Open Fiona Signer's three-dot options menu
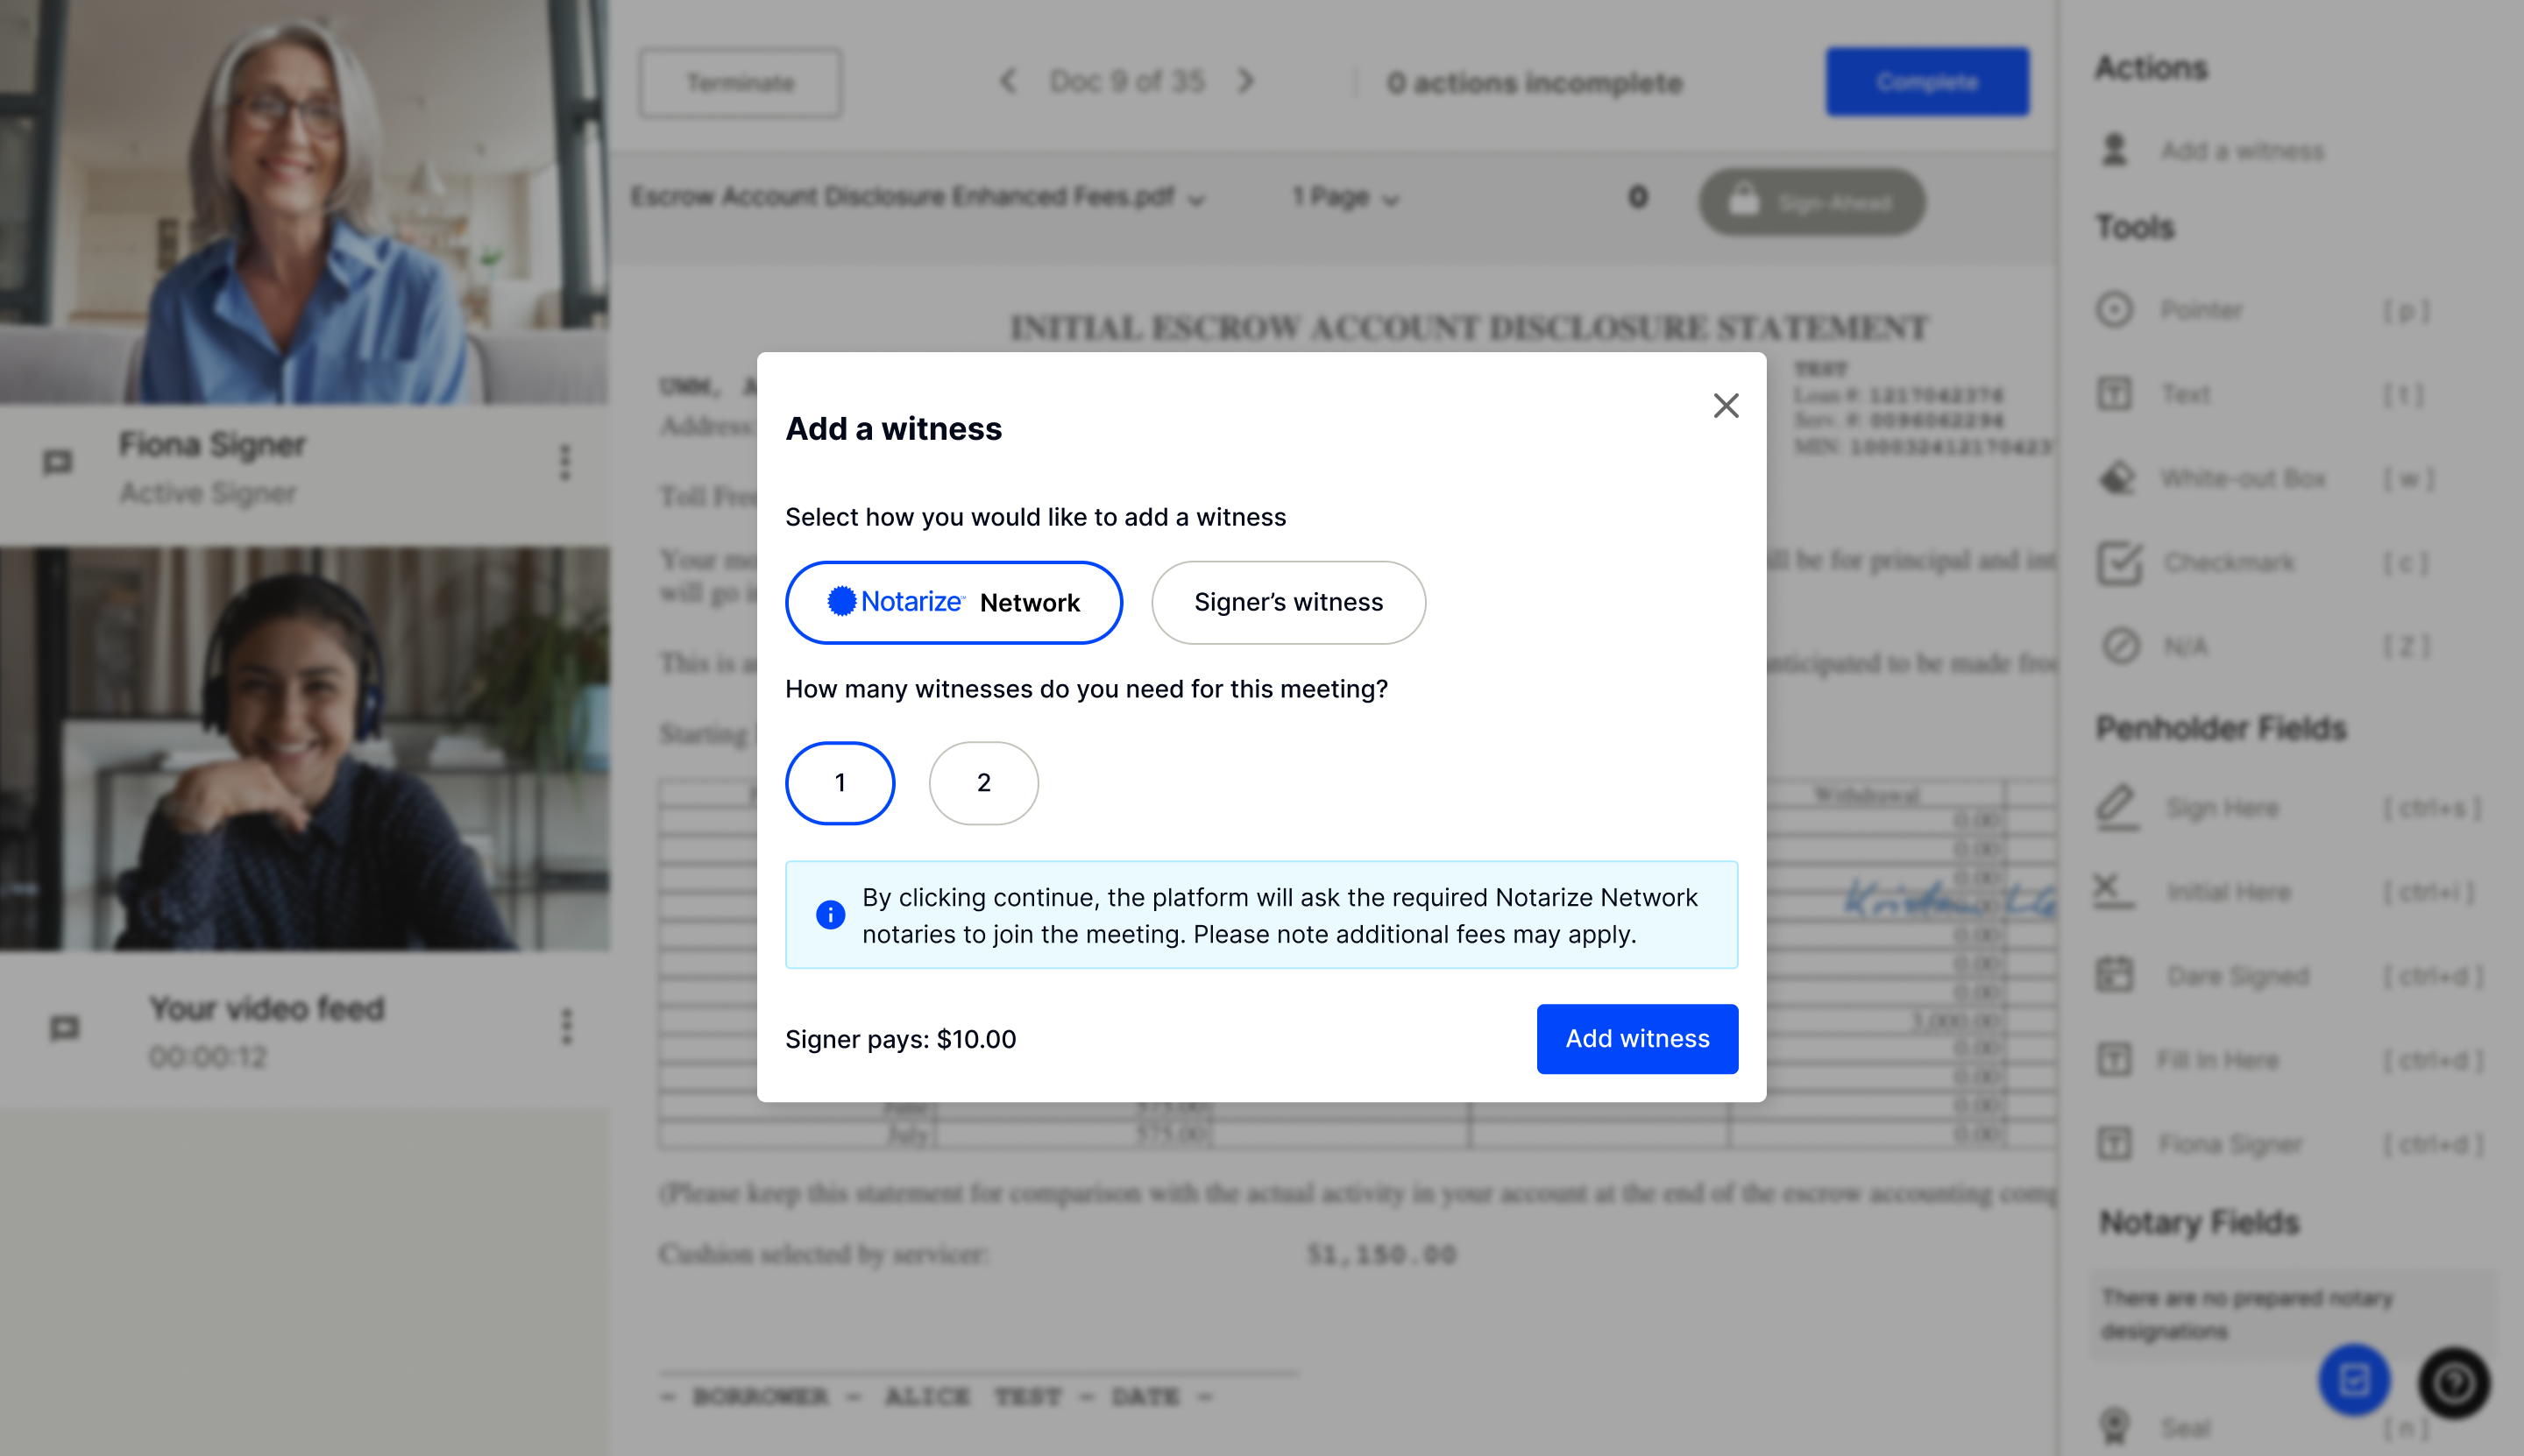 tap(565, 462)
